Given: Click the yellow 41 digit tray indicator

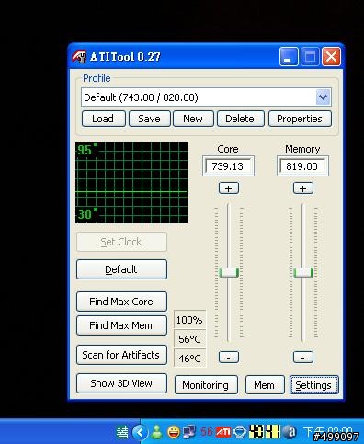Looking at the screenshot, I should [x=272, y=432].
